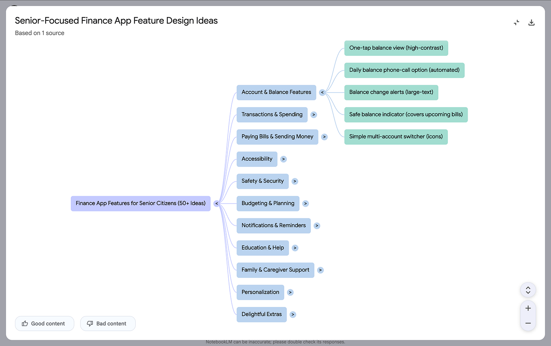
Task: Expand the Paying Bills & Sending Money arrow
Action: point(324,137)
